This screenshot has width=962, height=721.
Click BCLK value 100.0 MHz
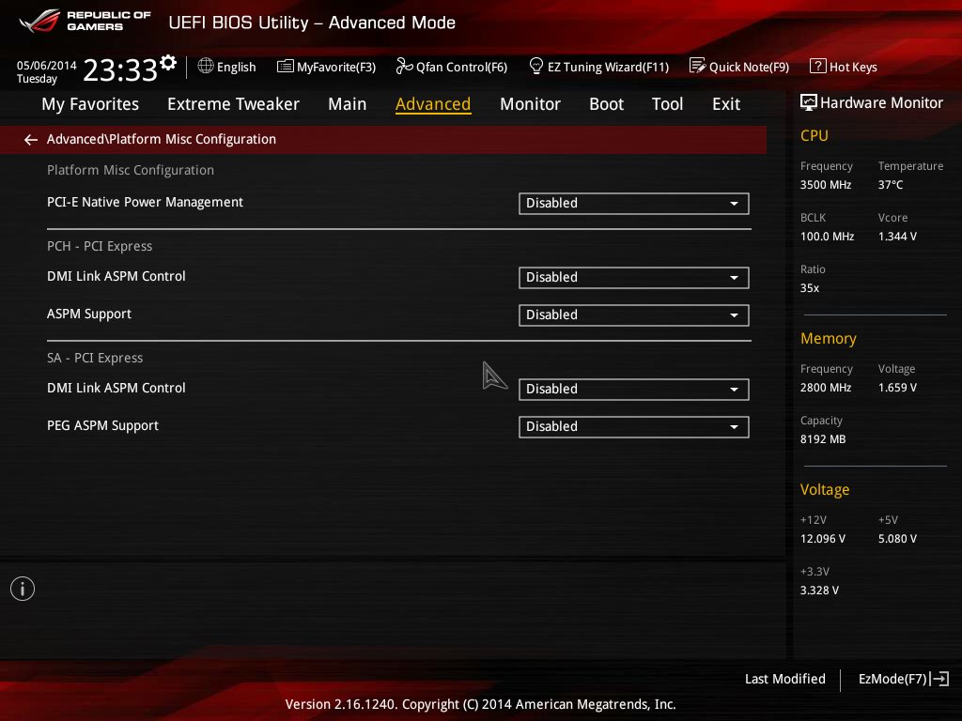[827, 236]
